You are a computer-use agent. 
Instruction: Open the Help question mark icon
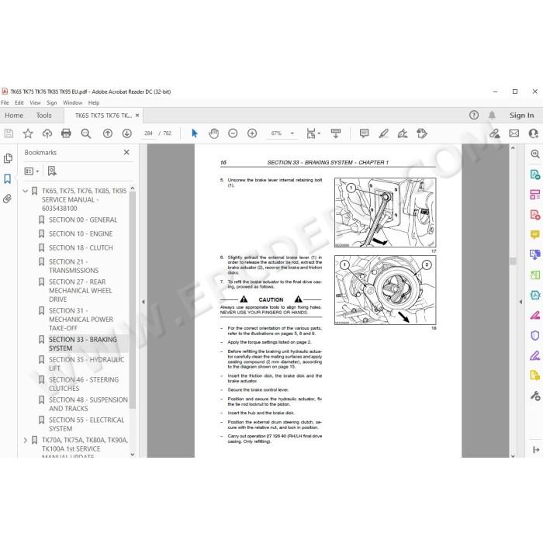pyautogui.click(x=474, y=116)
